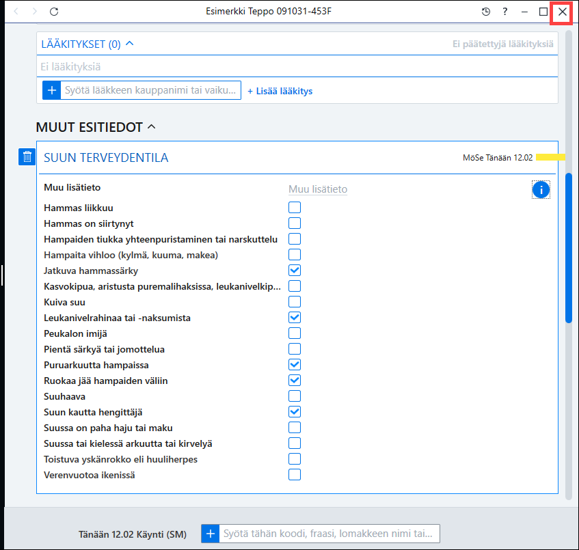Viewport: 579px width, 550px height.
Task: Check the Hammas liikkuu checkbox
Action: 295,208
